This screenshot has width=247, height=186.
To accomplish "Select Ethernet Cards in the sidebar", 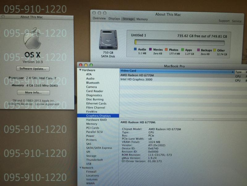I will coord(96,103).
